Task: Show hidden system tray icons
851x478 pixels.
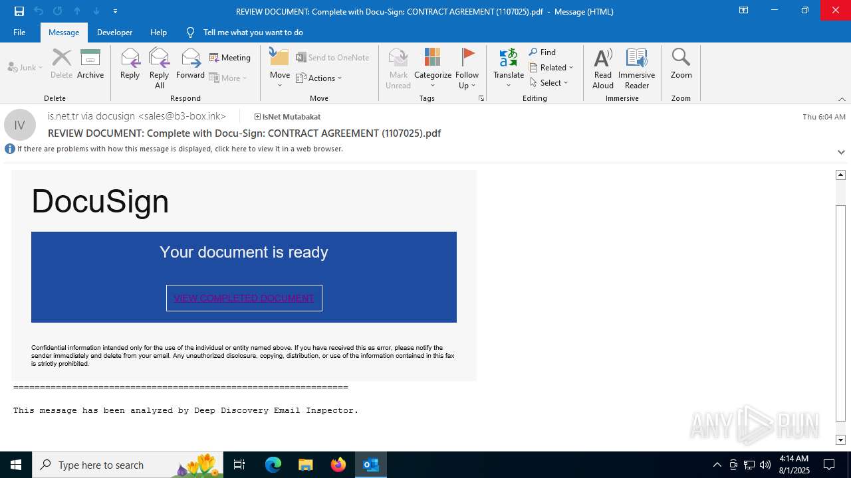Action: point(717,465)
